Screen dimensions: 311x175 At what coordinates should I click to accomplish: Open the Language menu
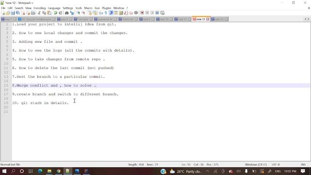[54, 8]
